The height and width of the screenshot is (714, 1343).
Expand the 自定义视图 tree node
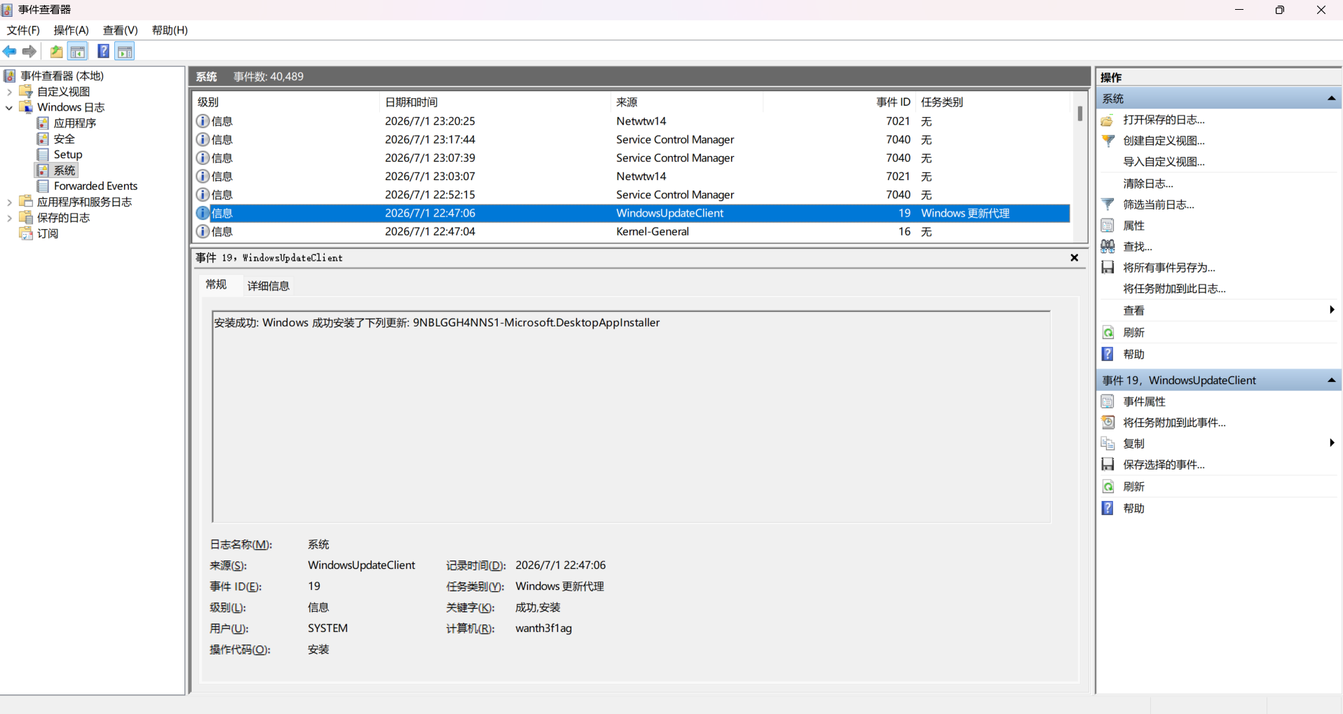click(9, 92)
